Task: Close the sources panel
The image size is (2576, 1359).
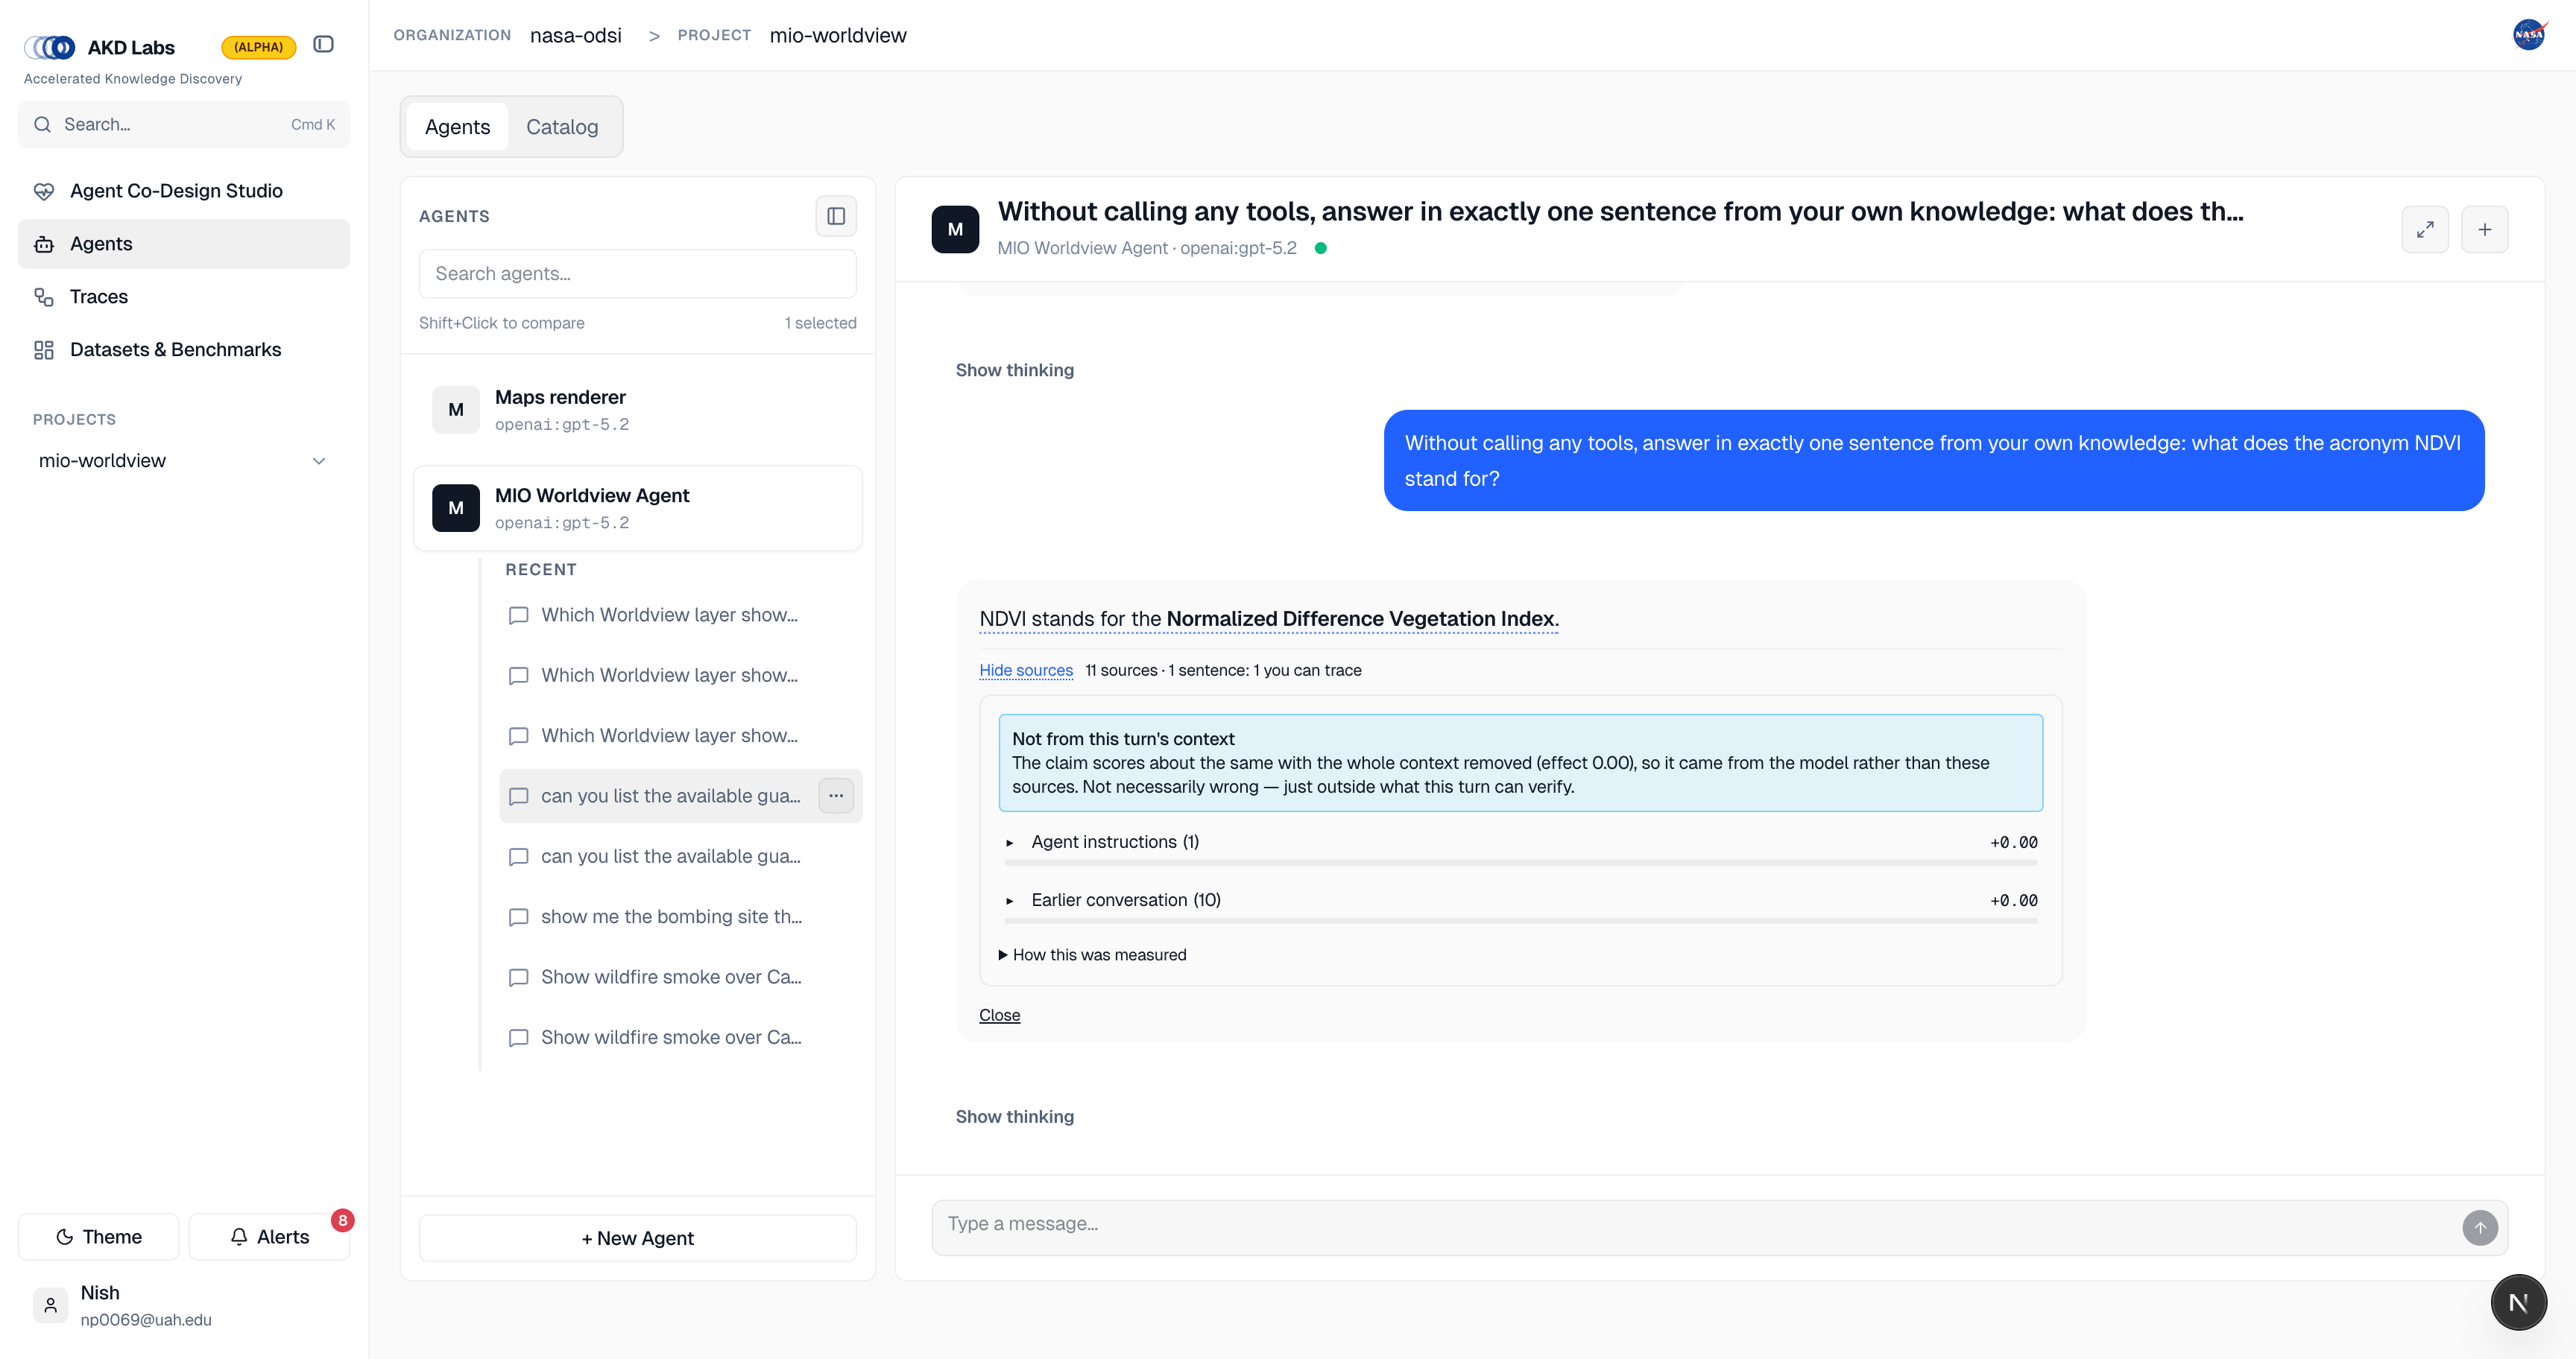Action: coord(999,1016)
